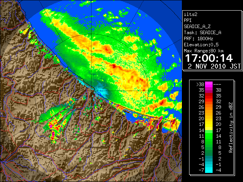Click the Elevation:0.5 line

(201, 45)
